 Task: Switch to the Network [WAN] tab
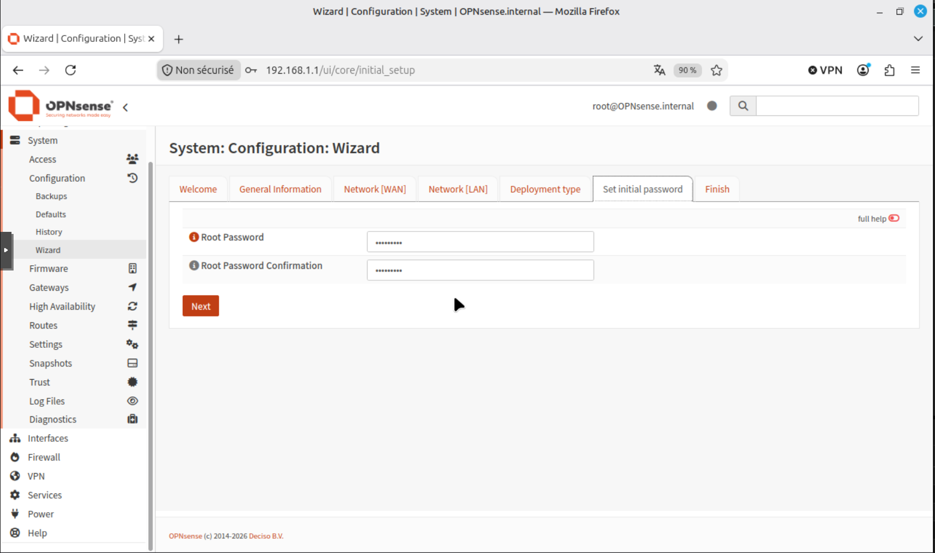click(x=375, y=189)
